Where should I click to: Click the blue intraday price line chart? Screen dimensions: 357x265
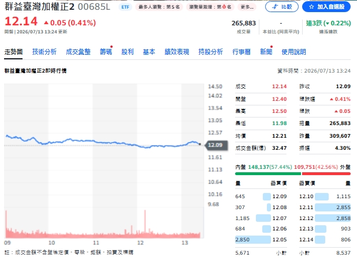[x=103, y=142]
